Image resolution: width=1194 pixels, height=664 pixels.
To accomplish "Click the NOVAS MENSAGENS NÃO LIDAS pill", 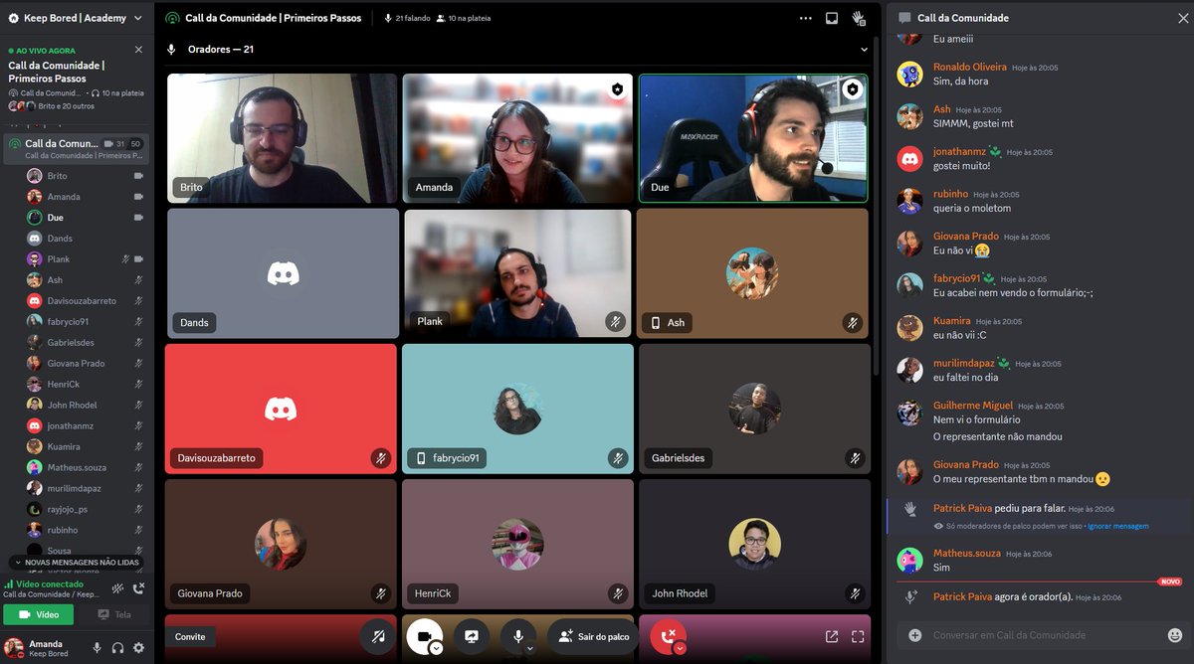I will 76,563.
